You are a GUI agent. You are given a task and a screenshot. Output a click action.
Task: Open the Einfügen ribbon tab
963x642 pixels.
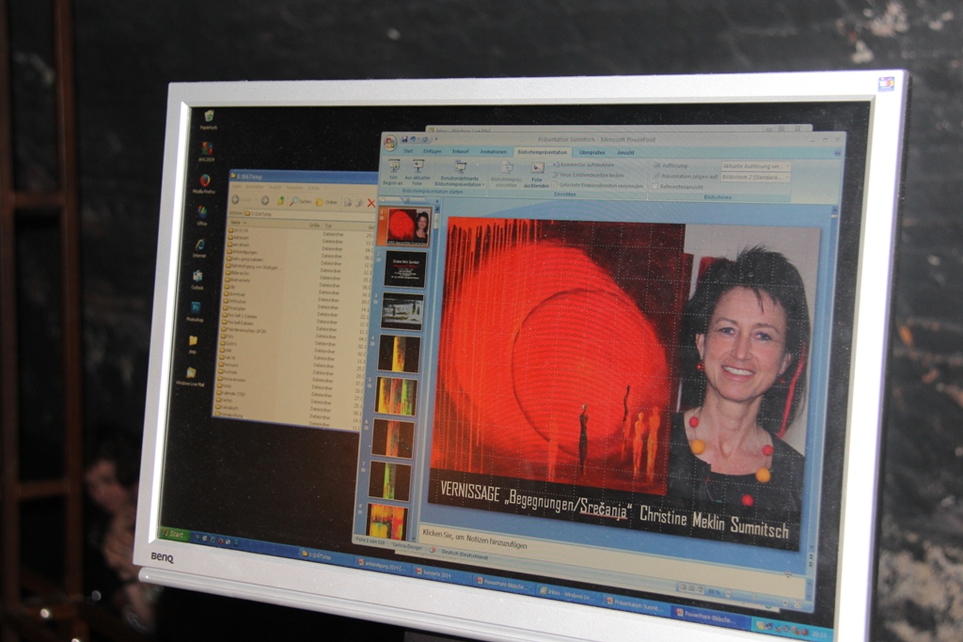[x=432, y=150]
